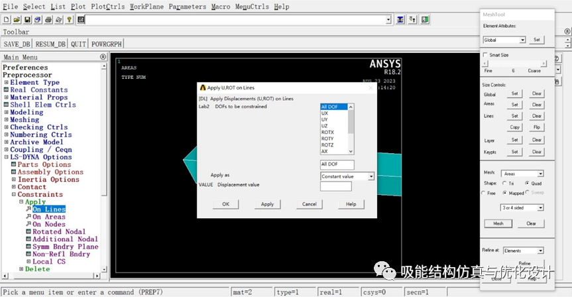Open the Shell Elem Ctrls item
Image resolution: width=572 pixels, height=297 pixels.
tap(42, 105)
